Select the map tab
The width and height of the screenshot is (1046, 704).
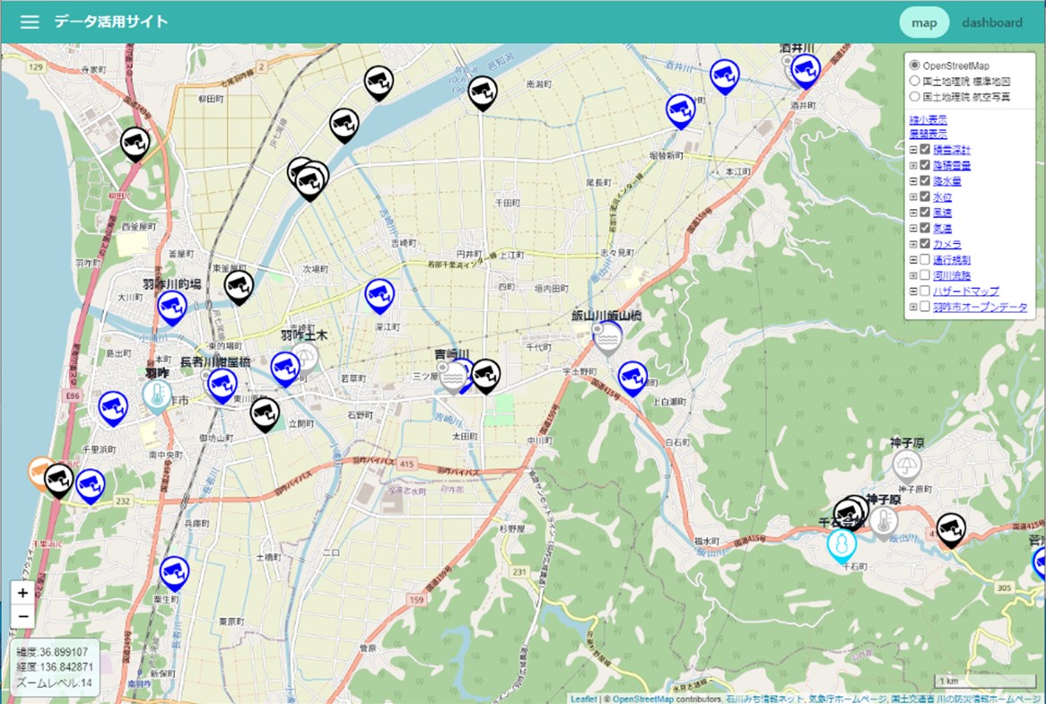[x=924, y=22]
